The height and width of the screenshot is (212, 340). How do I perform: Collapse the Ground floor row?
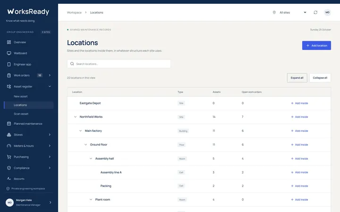[85, 145]
